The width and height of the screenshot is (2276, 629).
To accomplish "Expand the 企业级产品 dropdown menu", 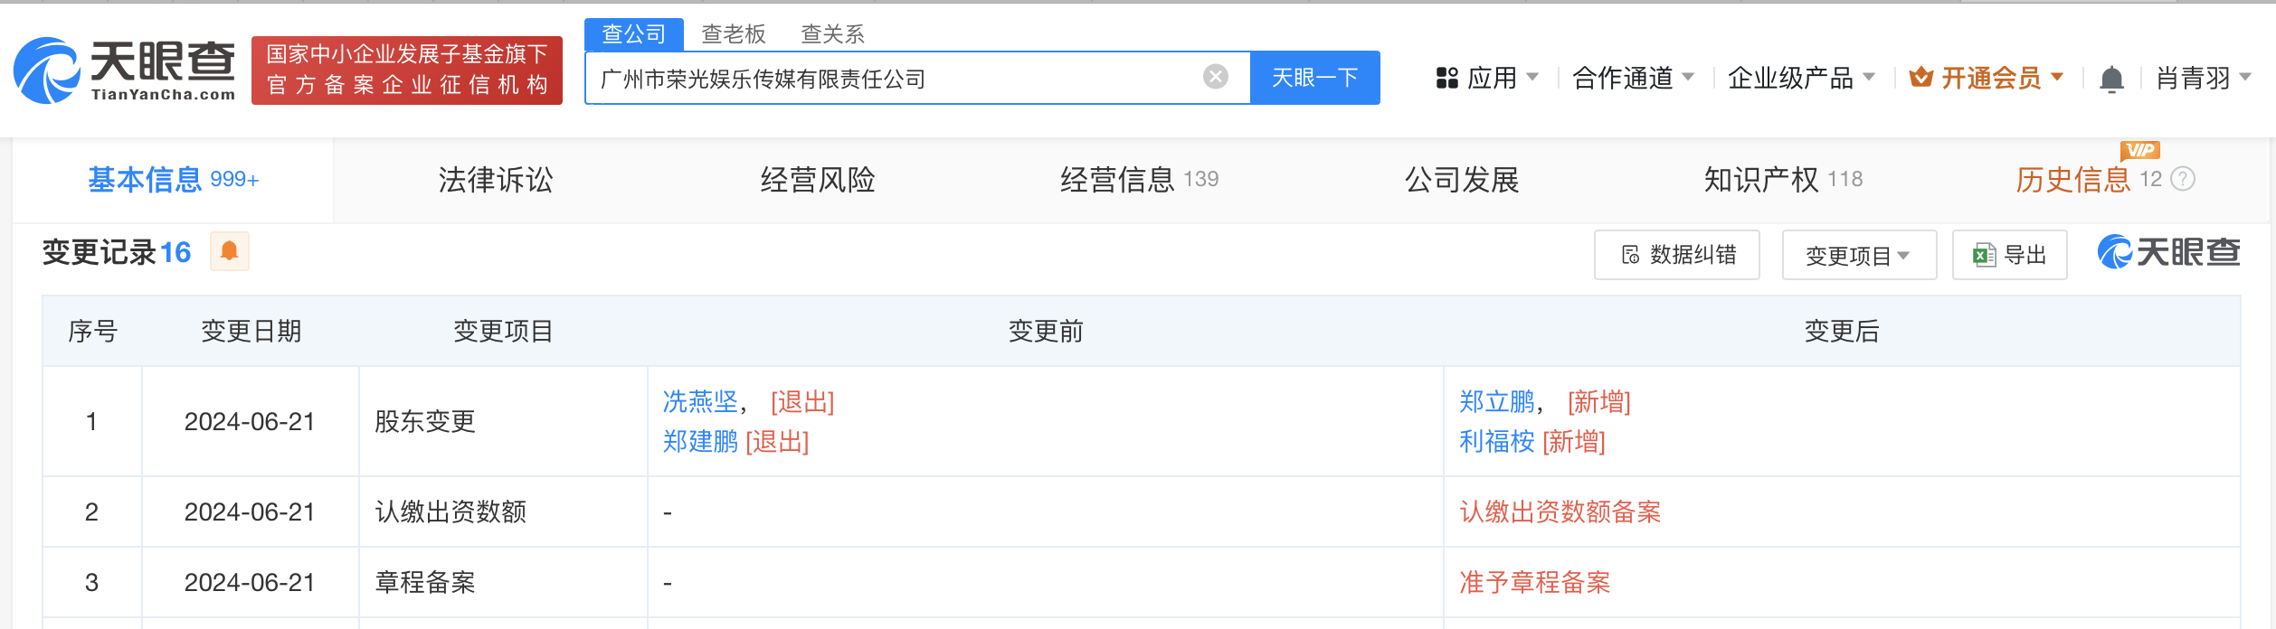I will (x=1800, y=79).
